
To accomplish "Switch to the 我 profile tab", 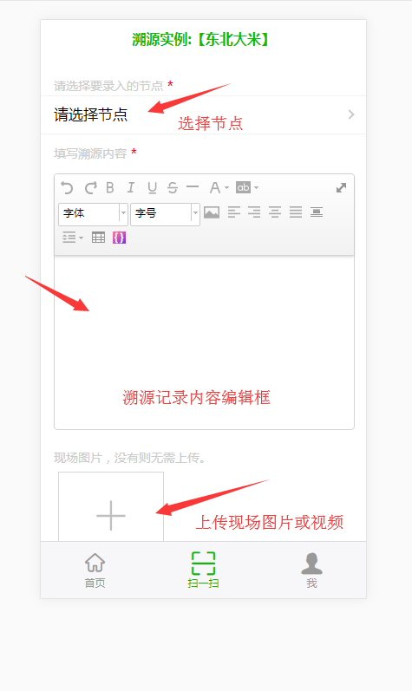I will click(312, 570).
